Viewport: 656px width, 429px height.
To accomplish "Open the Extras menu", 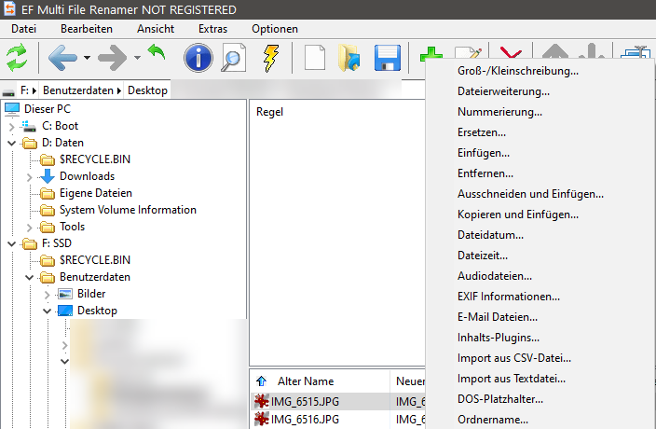I will point(213,29).
